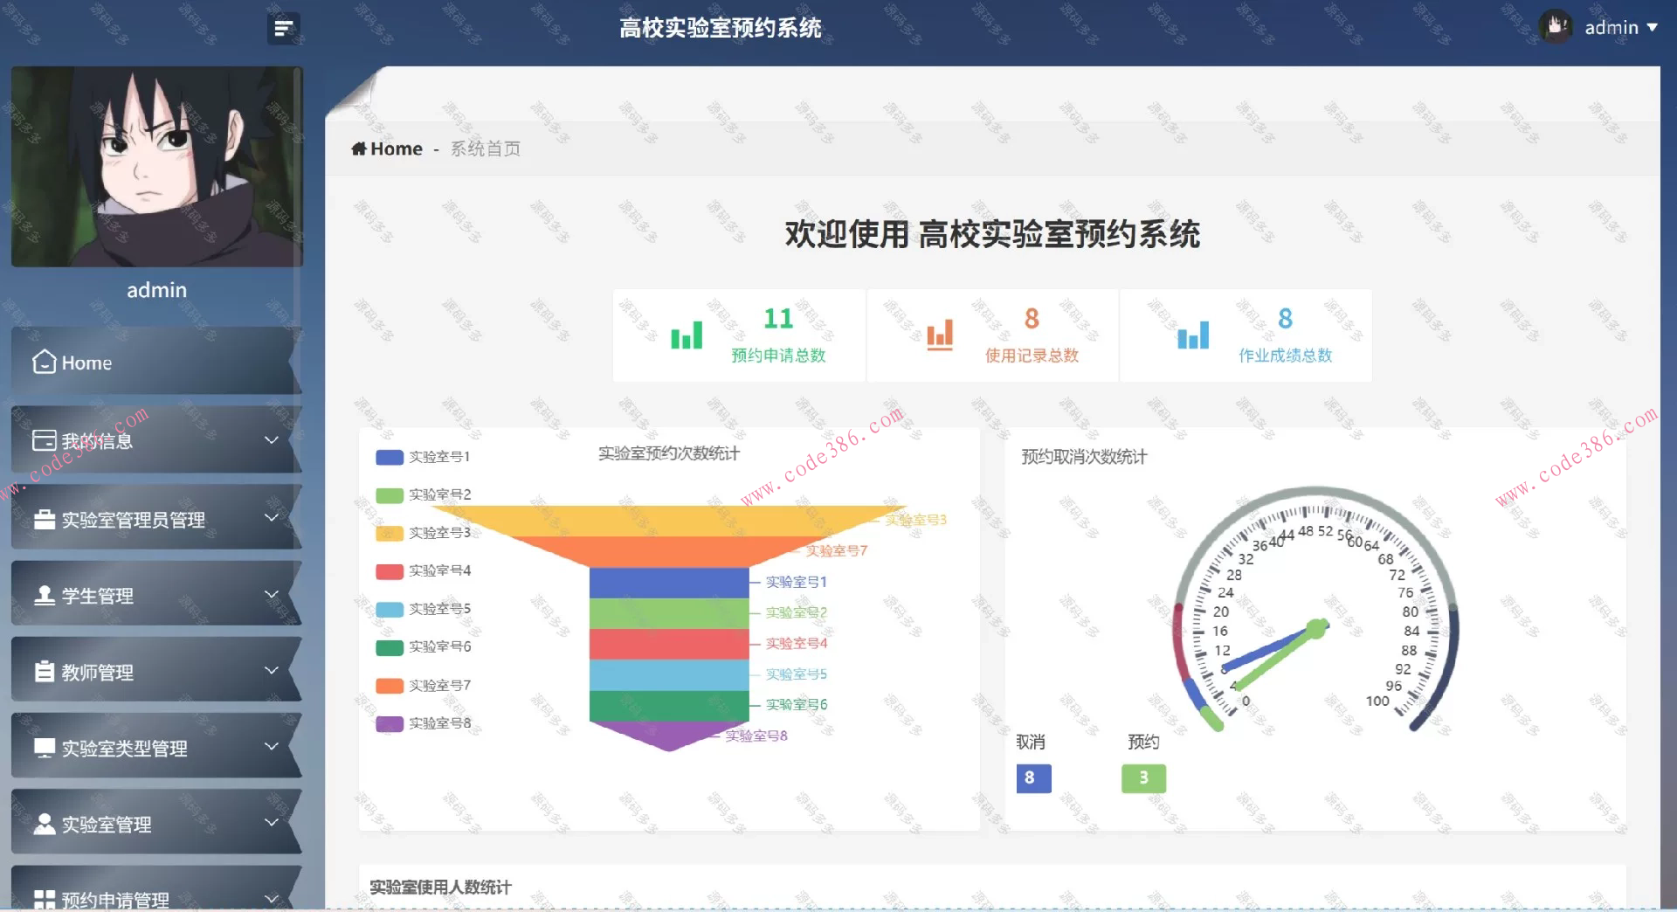The image size is (1677, 912).
Task: Toggle 实验室号7 legend swatch
Action: (390, 686)
